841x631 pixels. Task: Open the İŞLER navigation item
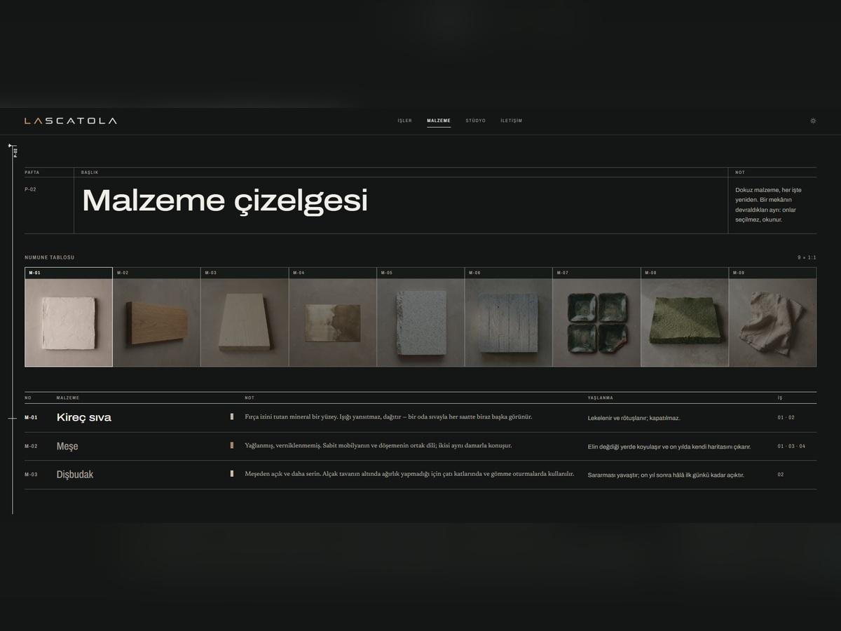click(x=405, y=121)
